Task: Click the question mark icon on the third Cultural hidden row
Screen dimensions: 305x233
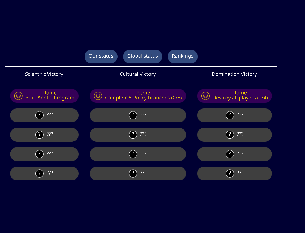Action: 133,154
